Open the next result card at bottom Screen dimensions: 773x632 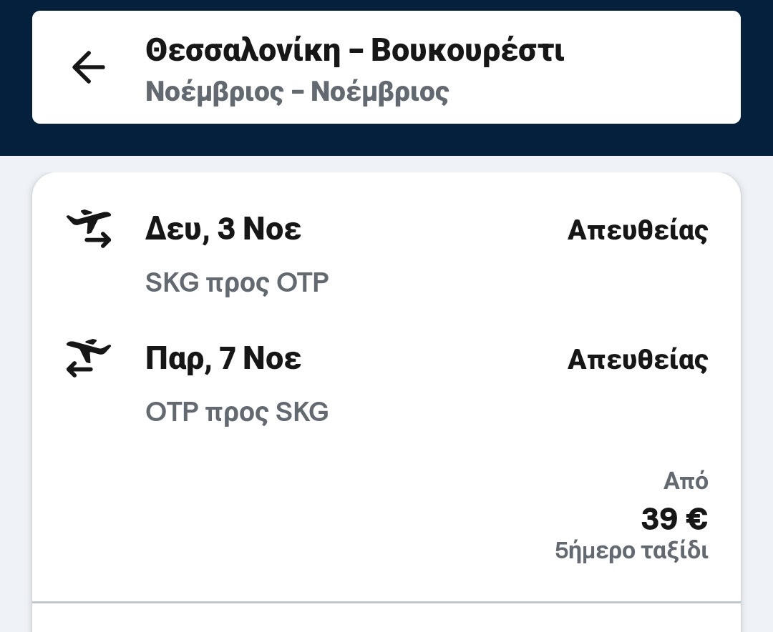(386, 619)
